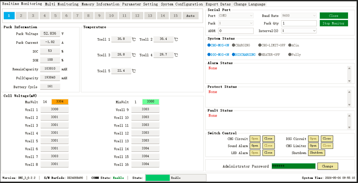Open Change Language tab
358x183 pixels.
pyautogui.click(x=249, y=4)
